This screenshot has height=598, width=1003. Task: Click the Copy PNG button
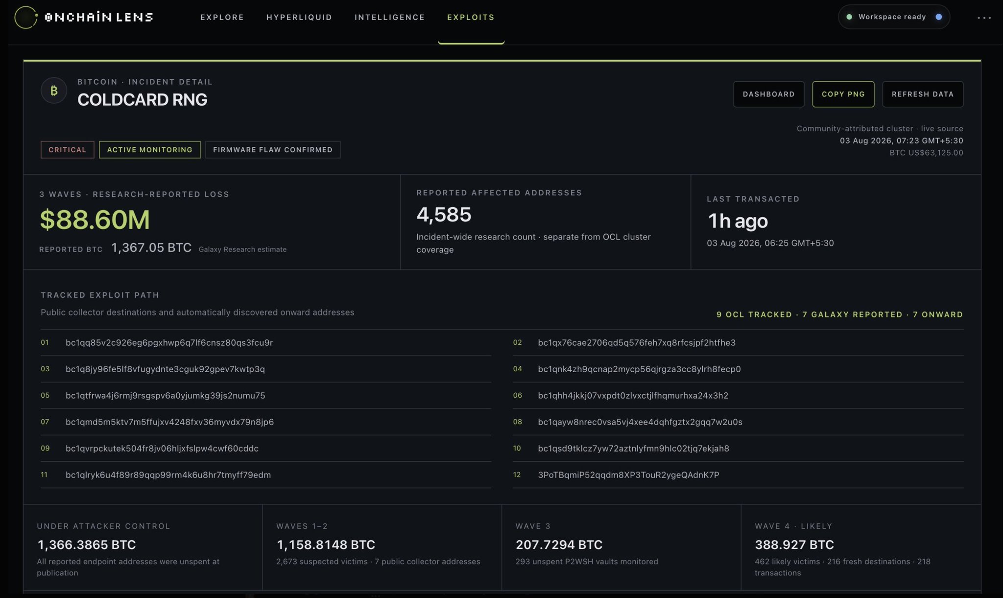(843, 94)
